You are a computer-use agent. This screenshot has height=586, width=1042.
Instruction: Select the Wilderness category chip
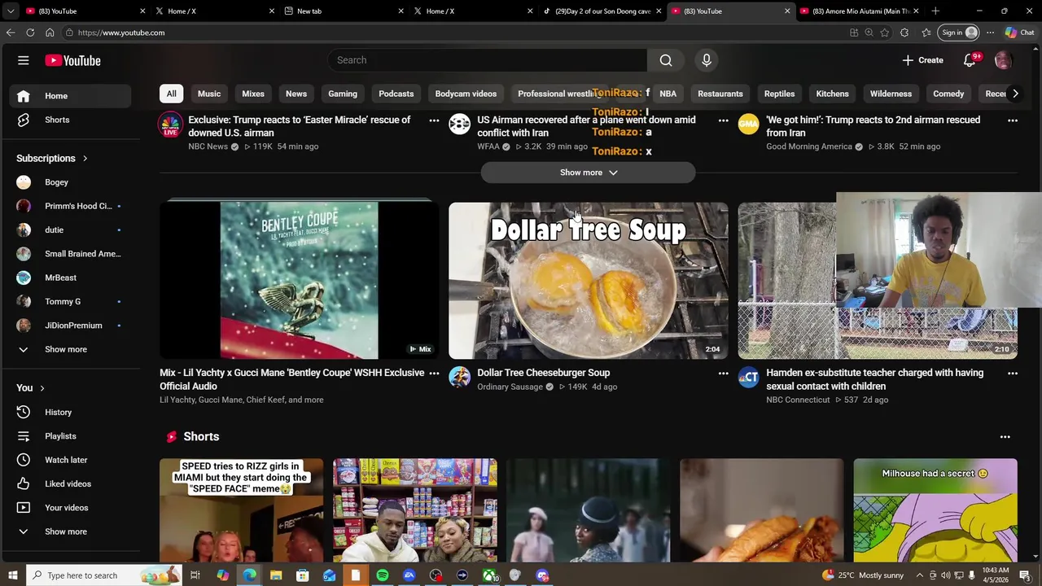coord(891,94)
